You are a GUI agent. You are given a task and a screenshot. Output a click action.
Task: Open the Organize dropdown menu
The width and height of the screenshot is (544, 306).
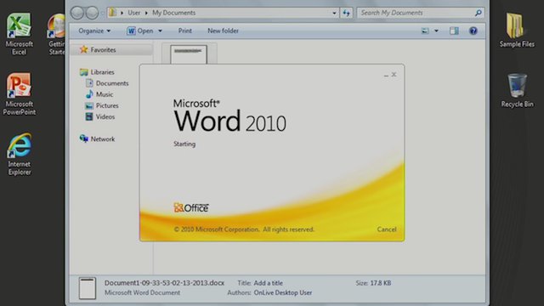[94, 31]
